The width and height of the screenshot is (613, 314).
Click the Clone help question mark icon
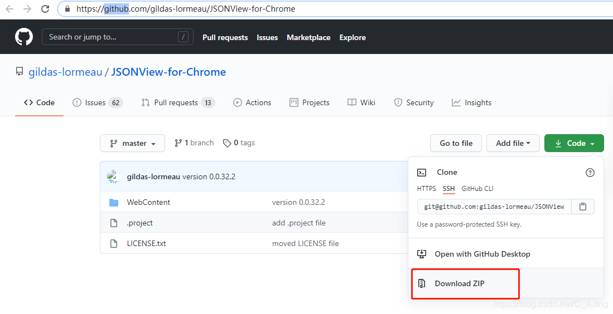[590, 173]
